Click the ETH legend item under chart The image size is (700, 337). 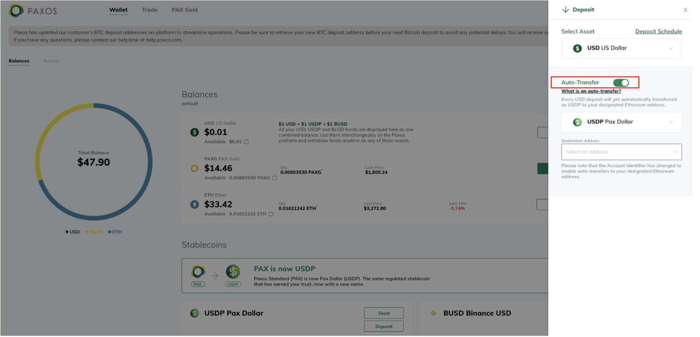pos(115,232)
